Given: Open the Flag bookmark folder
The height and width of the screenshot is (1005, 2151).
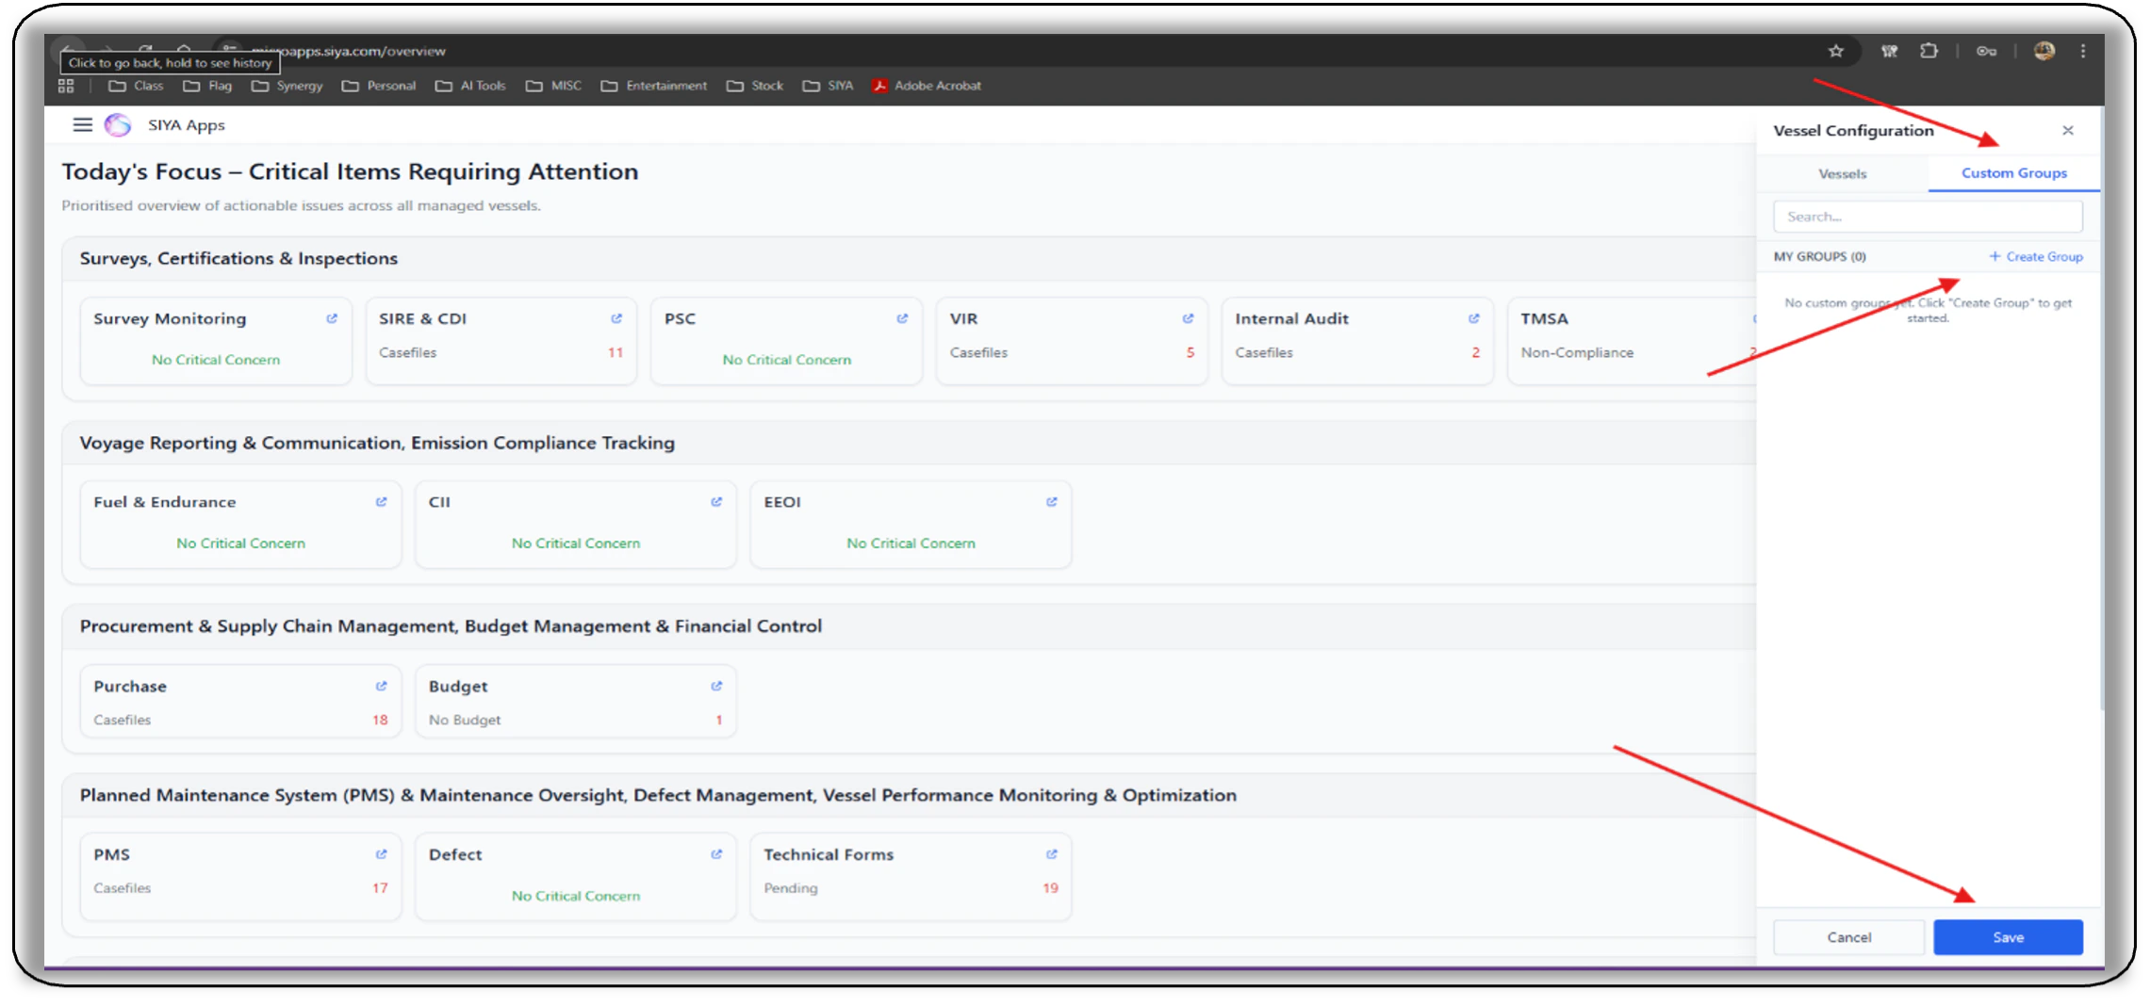Looking at the screenshot, I should tap(207, 86).
